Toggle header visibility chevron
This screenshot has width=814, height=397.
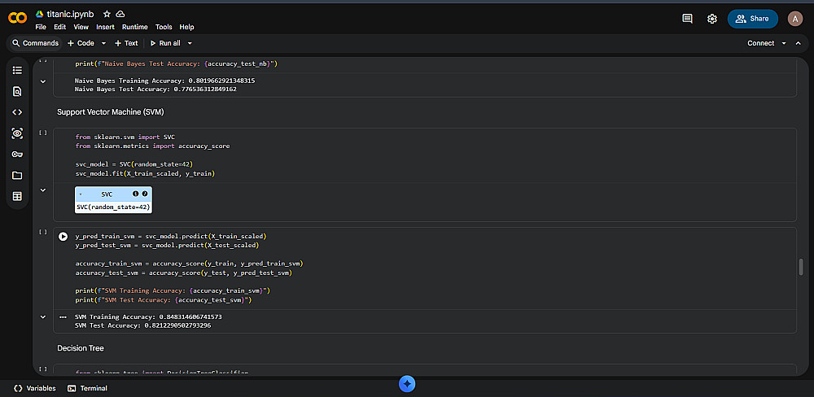tap(799, 43)
